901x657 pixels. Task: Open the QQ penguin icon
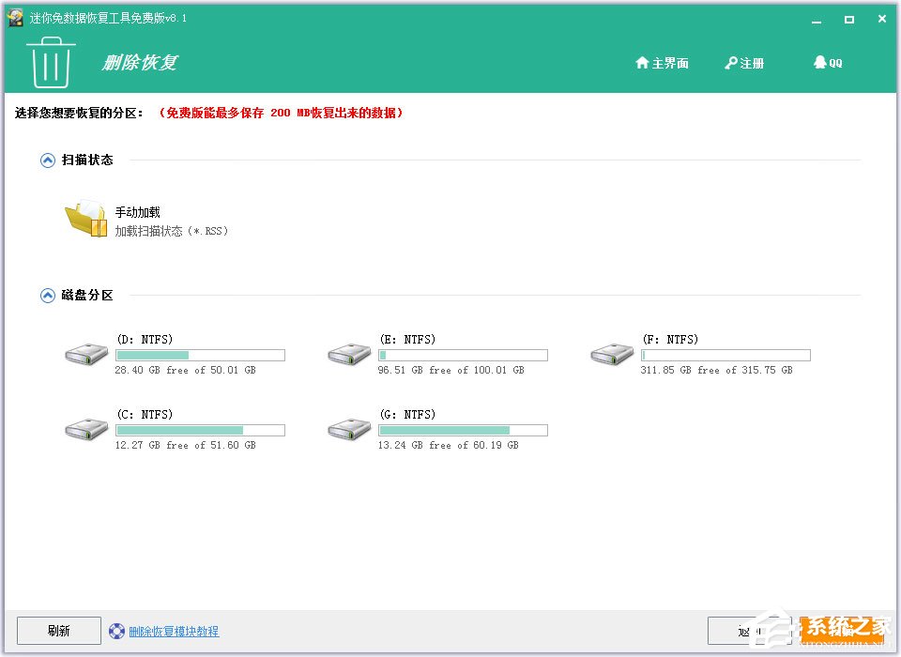click(x=819, y=63)
